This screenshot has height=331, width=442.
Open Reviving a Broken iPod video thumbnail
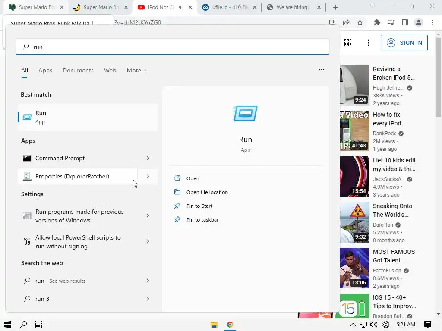pyautogui.click(x=355, y=85)
